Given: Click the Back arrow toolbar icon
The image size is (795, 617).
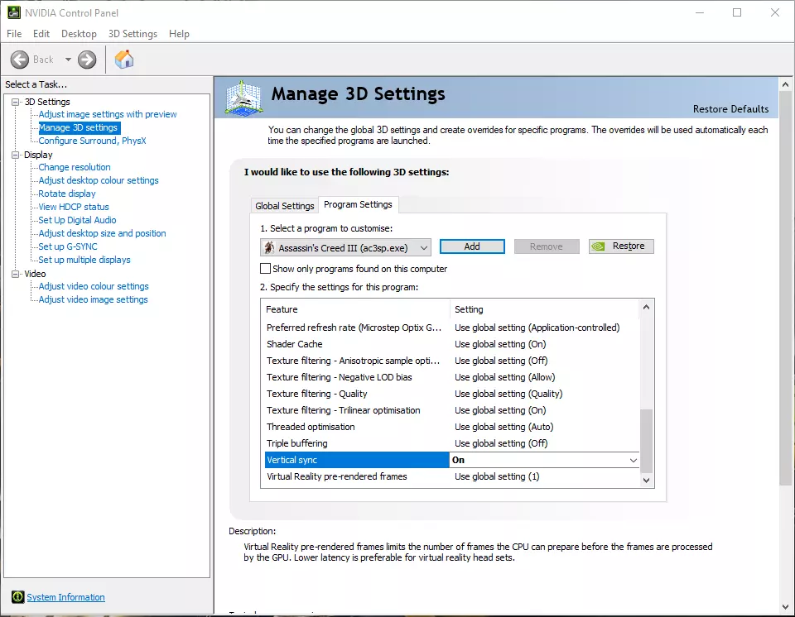Looking at the screenshot, I should [20, 60].
